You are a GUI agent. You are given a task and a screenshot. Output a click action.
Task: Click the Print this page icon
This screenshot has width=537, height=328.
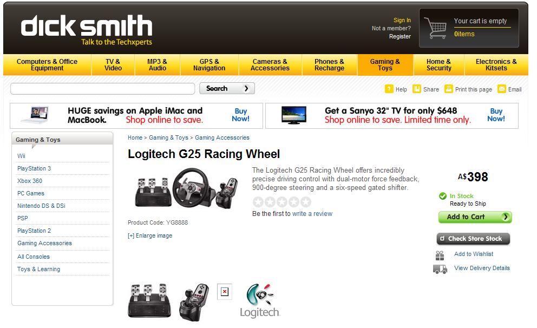[449, 89]
